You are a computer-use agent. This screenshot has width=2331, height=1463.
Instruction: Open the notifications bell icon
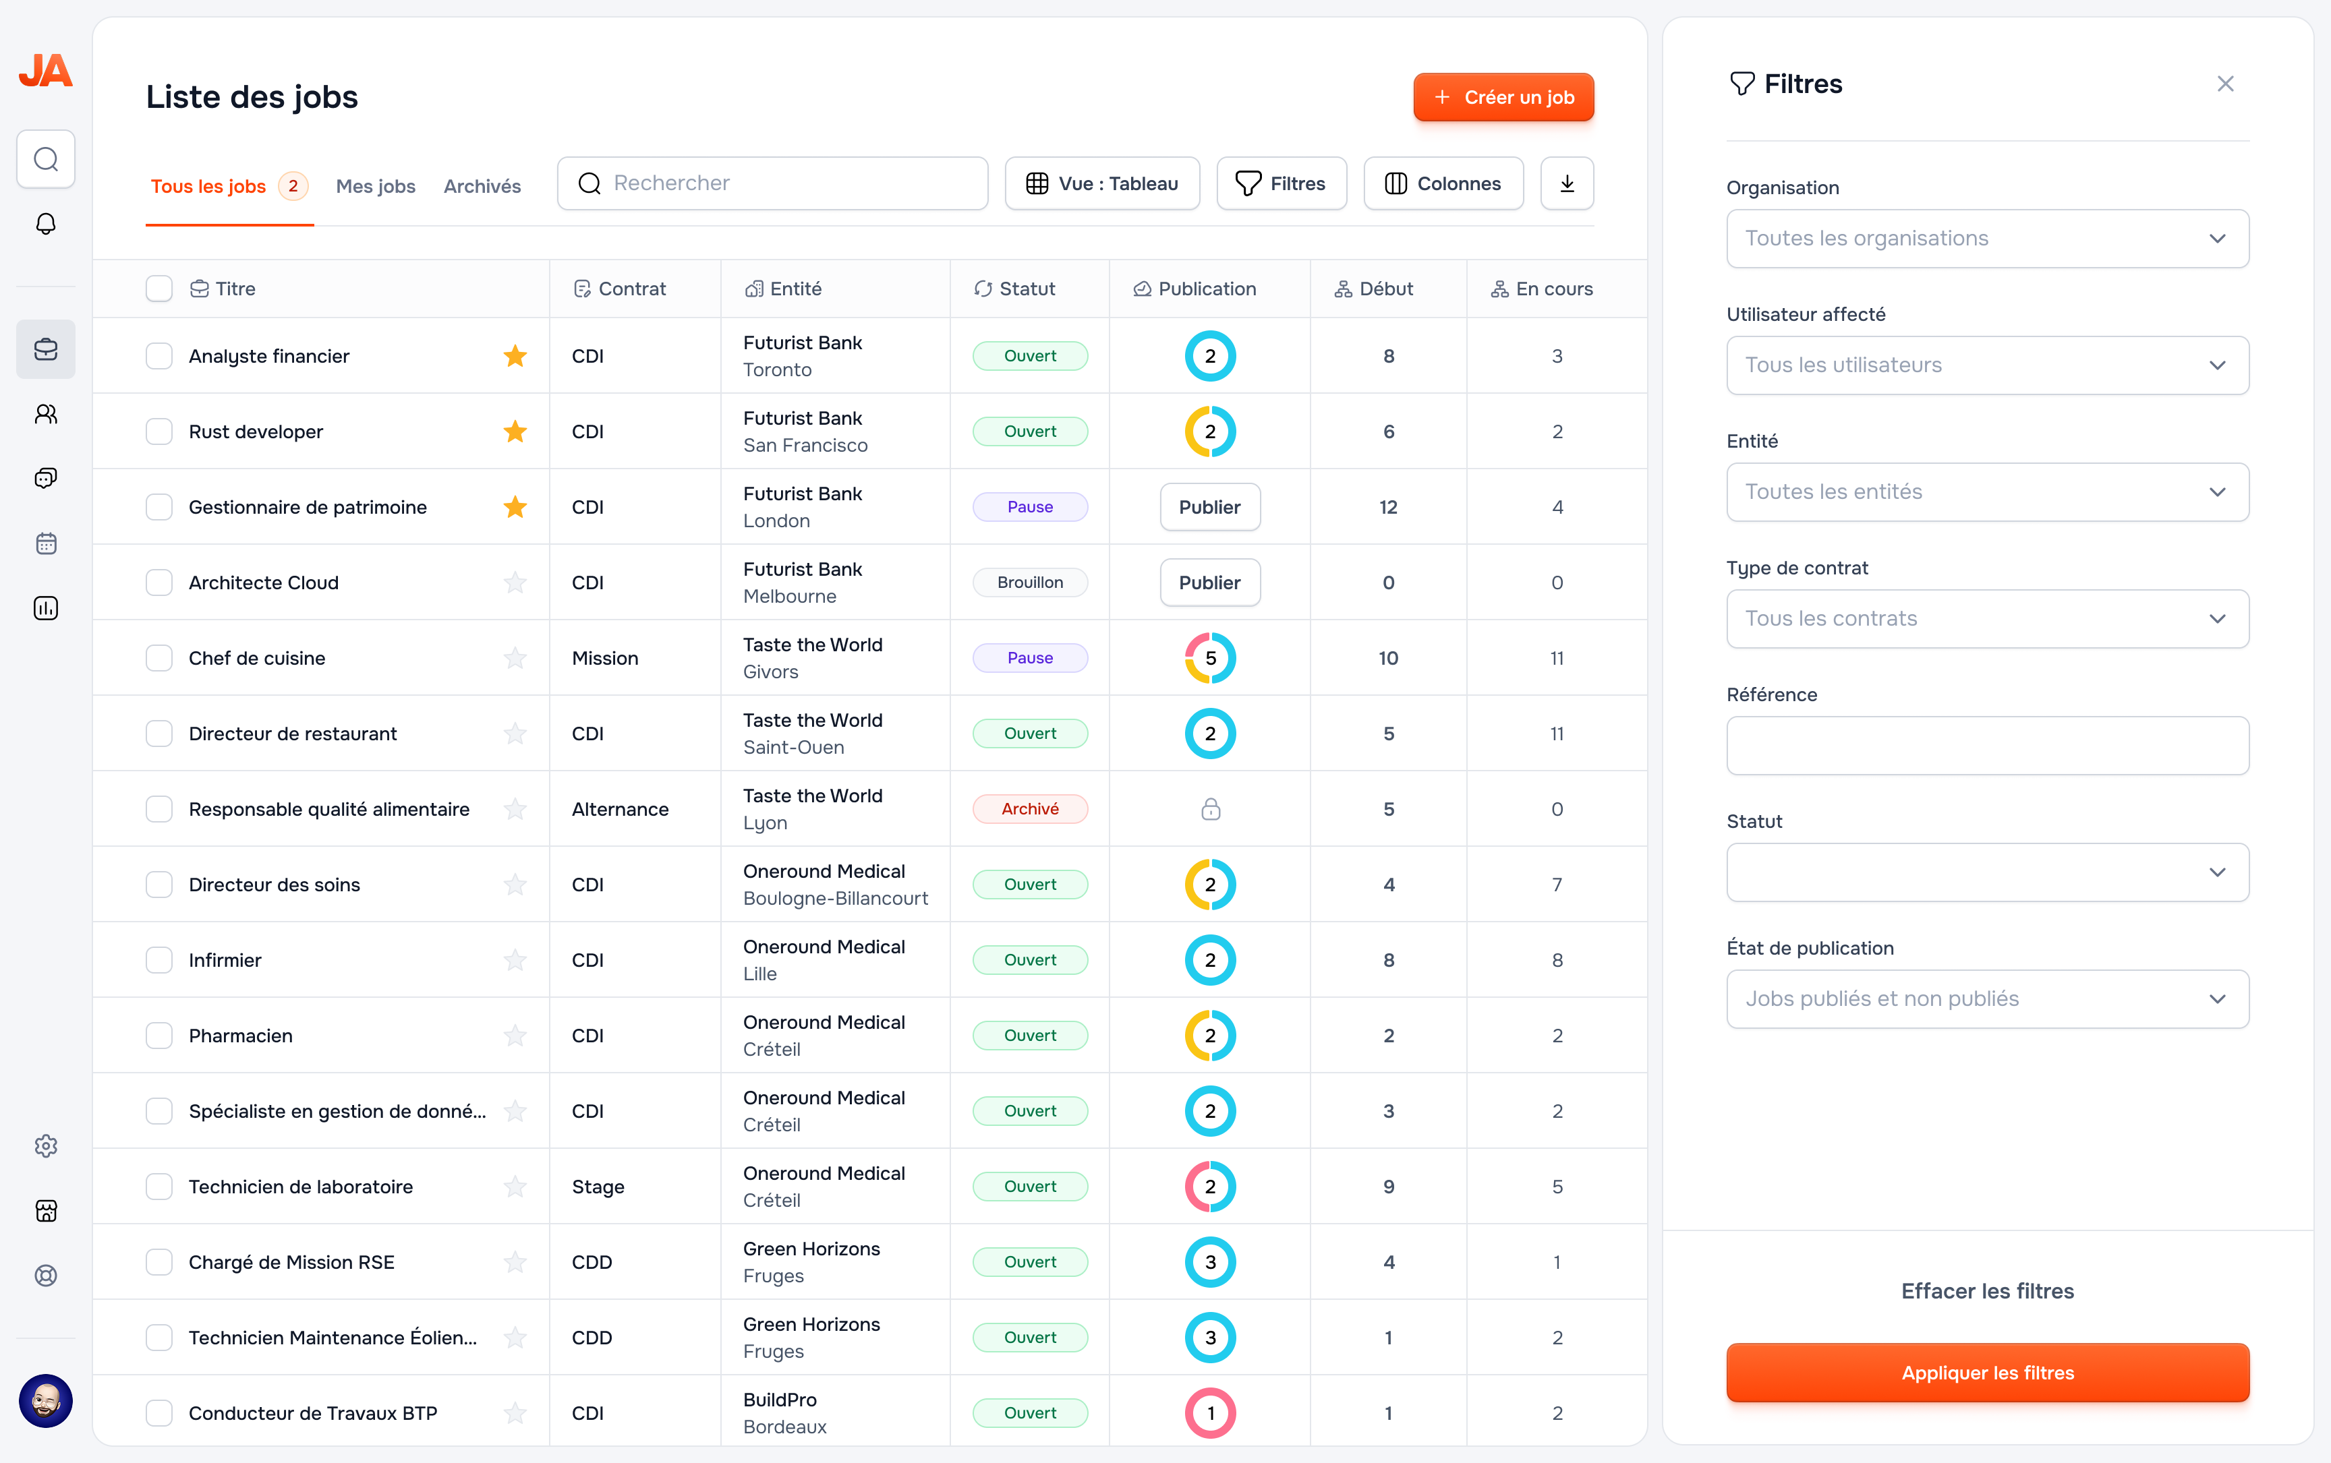[x=45, y=224]
